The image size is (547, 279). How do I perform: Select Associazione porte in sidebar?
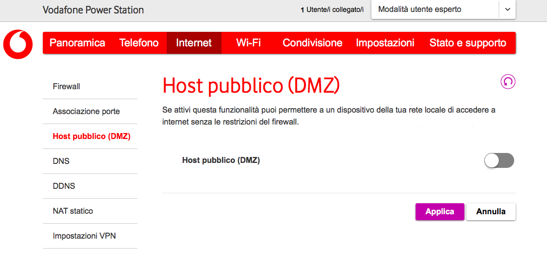tap(86, 112)
